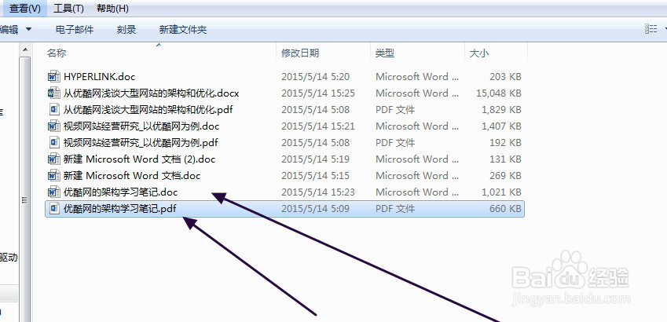Click the date 2015/5/14 15:21
Viewport: 667px width, 322px height.
pyautogui.click(x=317, y=126)
